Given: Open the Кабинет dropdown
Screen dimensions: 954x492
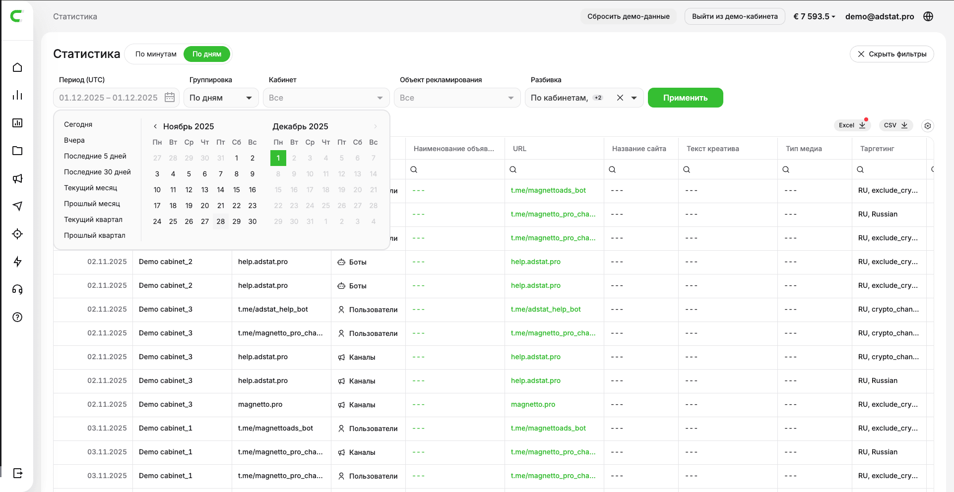Looking at the screenshot, I should (x=325, y=98).
